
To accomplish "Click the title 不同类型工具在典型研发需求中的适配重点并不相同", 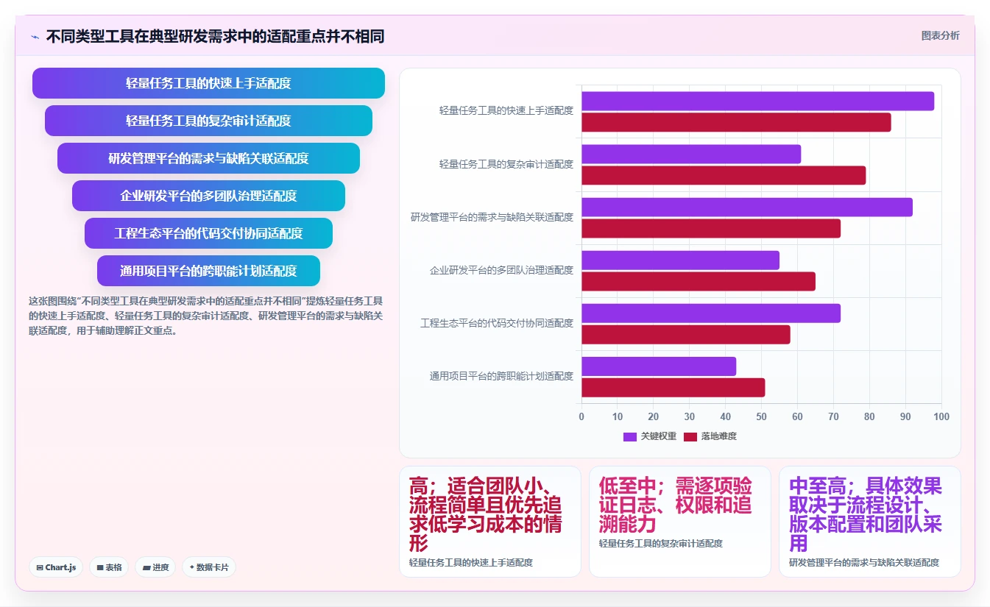I will coord(215,37).
